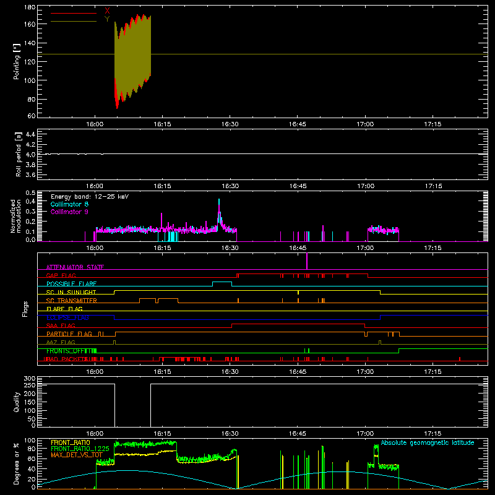Select the red X legend line sample

tap(74, 13)
